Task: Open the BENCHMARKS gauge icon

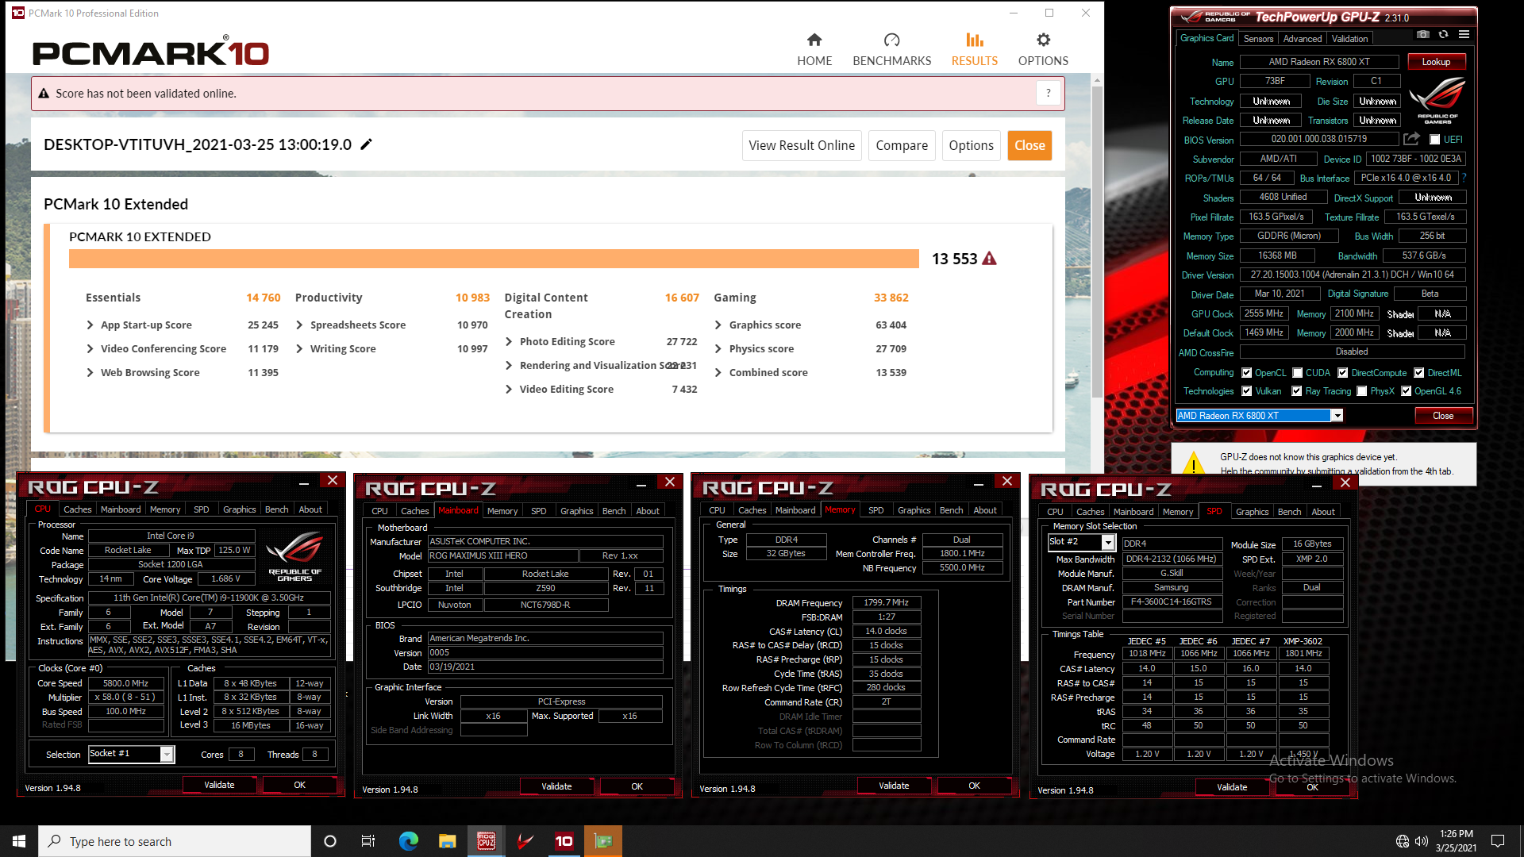Action: click(x=891, y=40)
